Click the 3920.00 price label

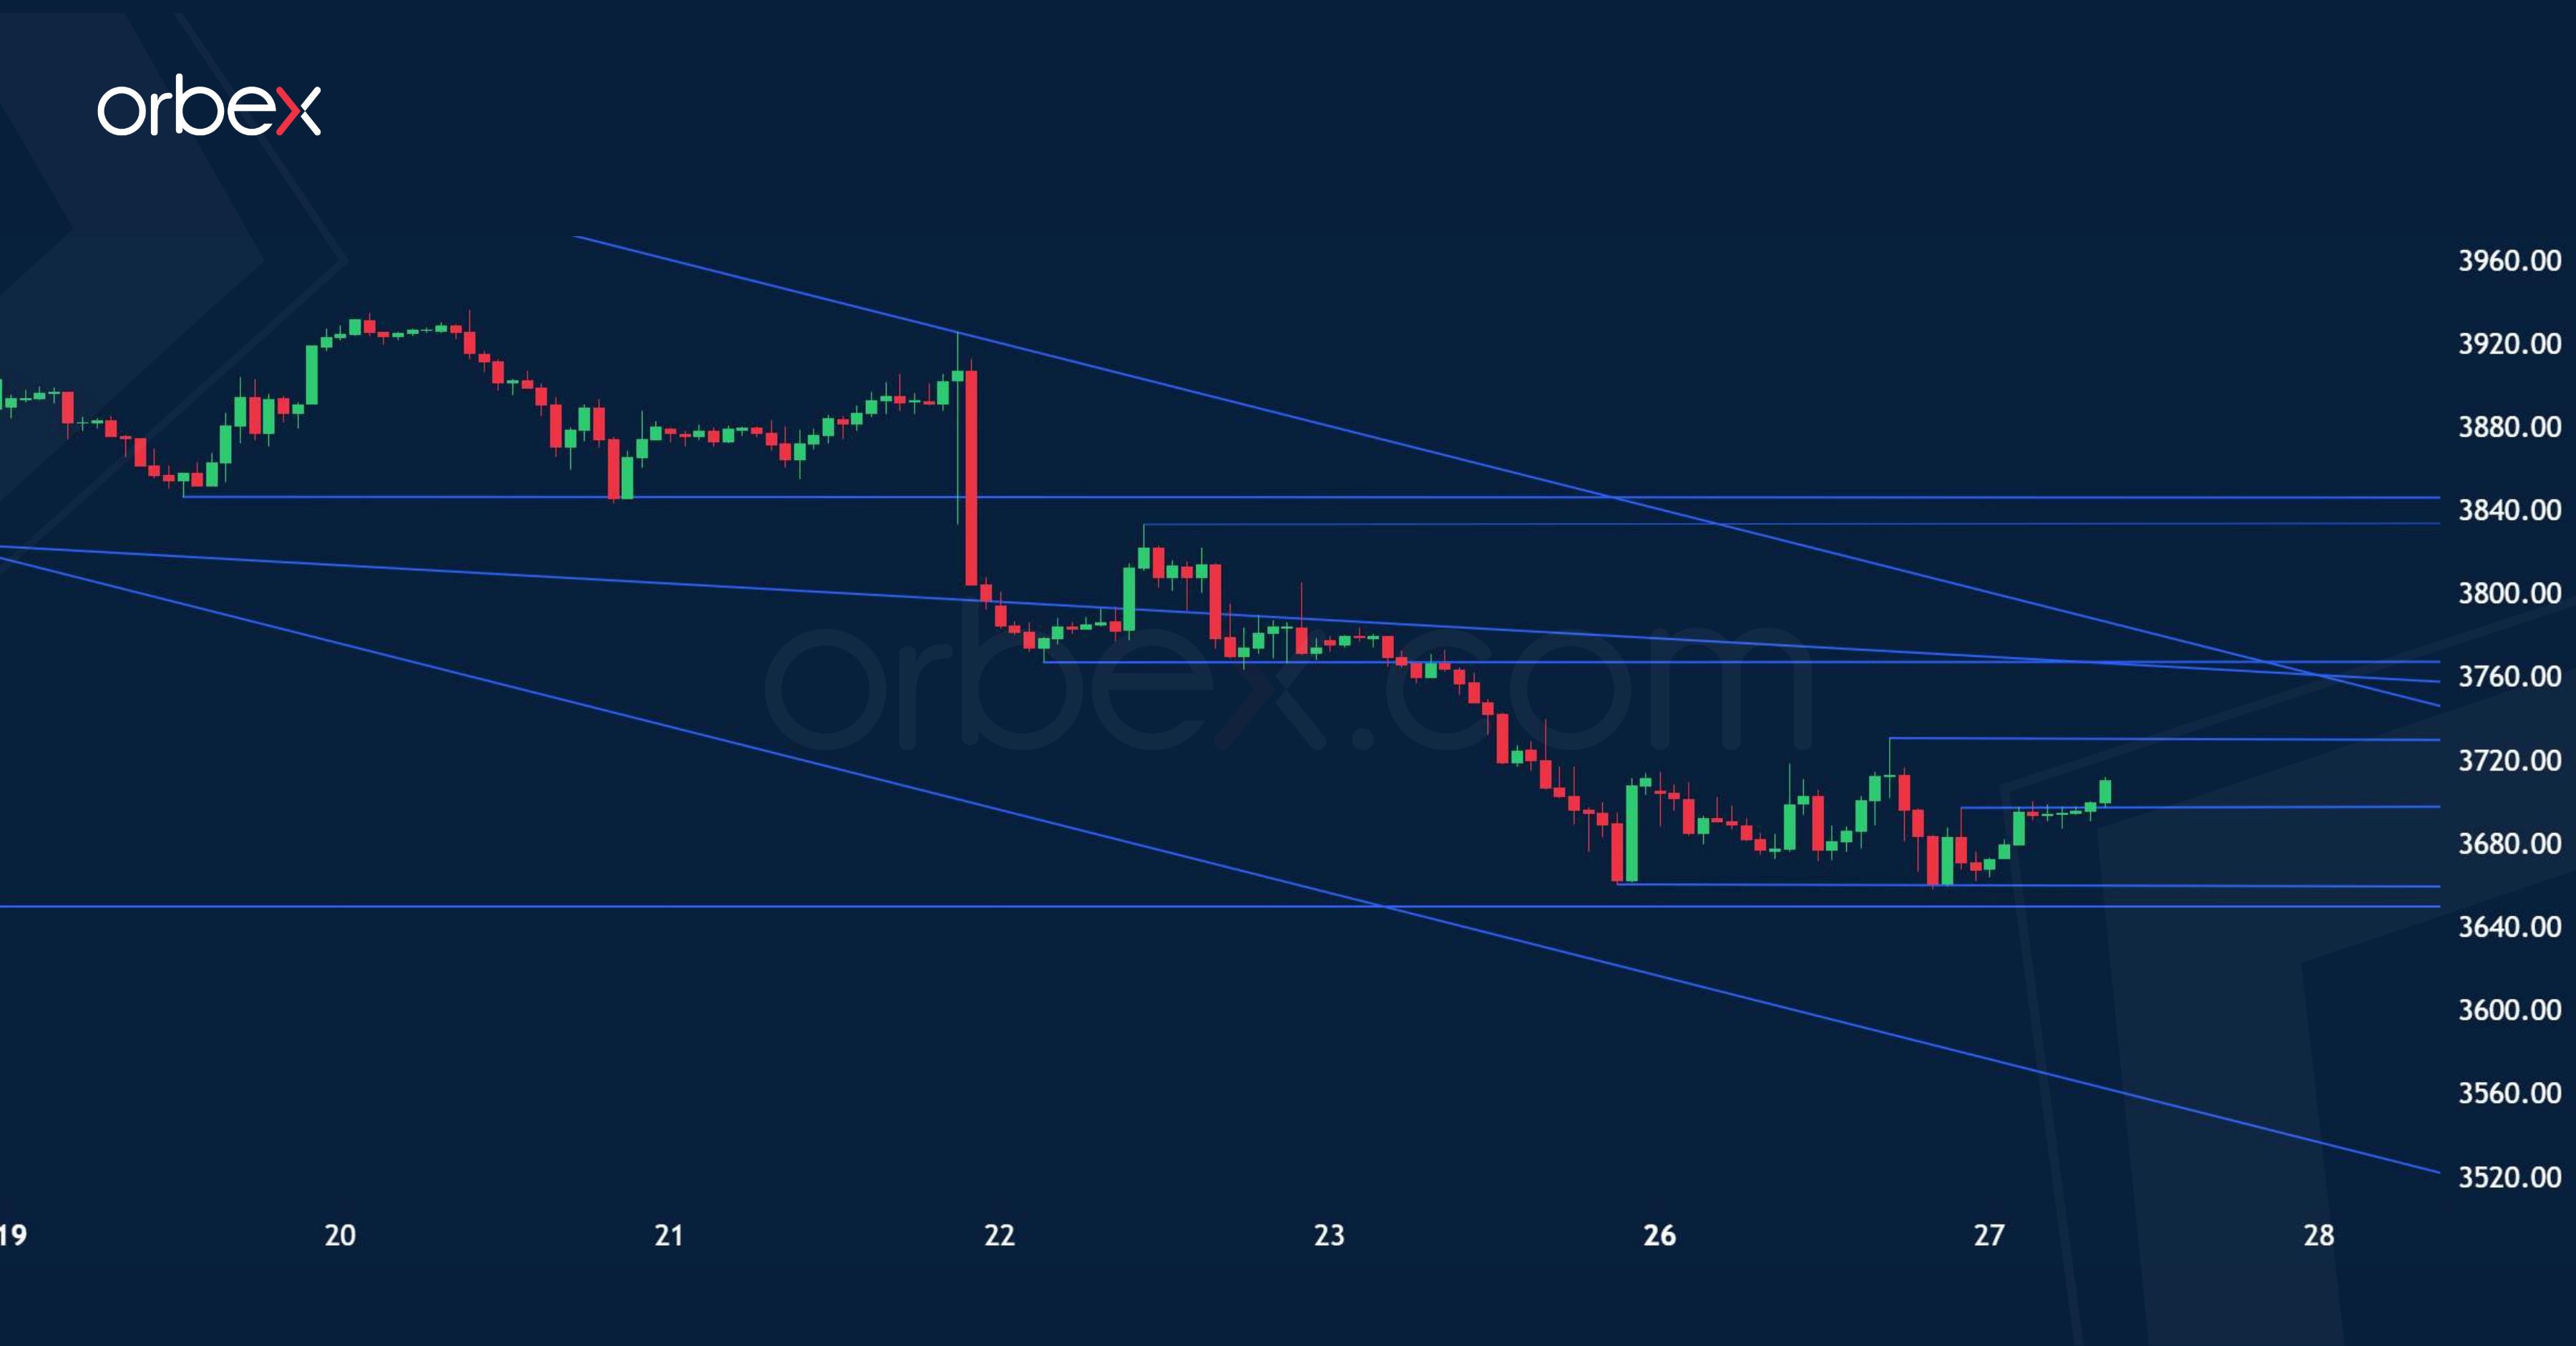[x=2509, y=344]
